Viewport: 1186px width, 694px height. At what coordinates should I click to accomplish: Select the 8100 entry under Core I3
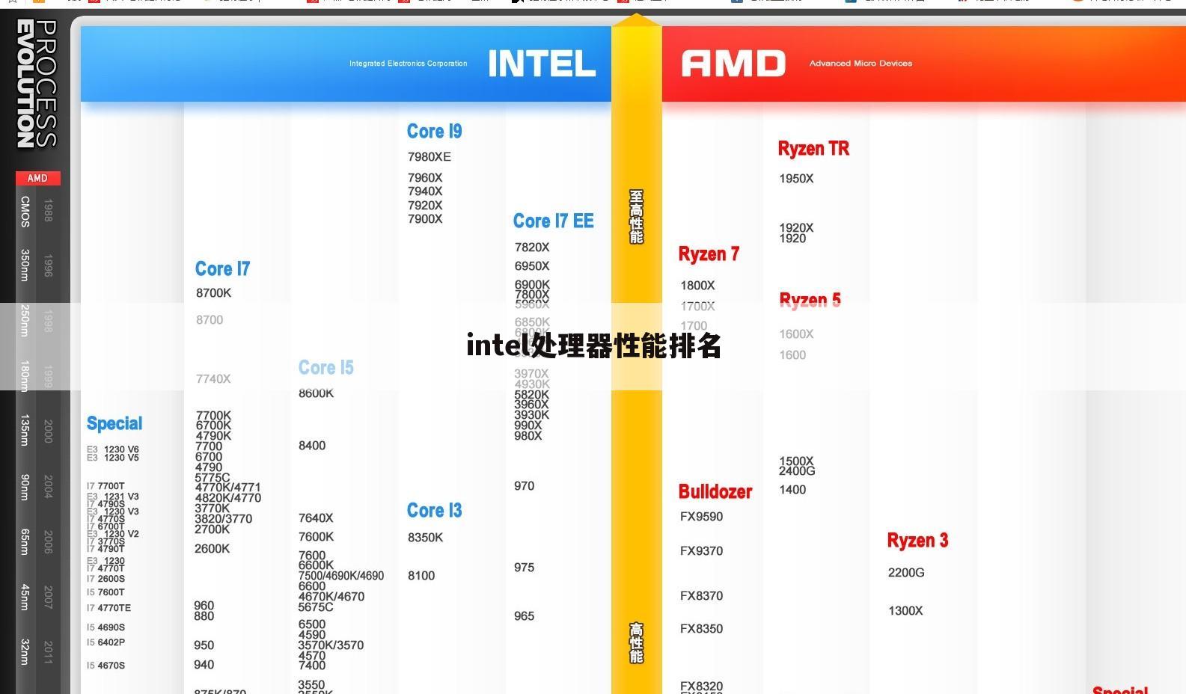coord(421,576)
